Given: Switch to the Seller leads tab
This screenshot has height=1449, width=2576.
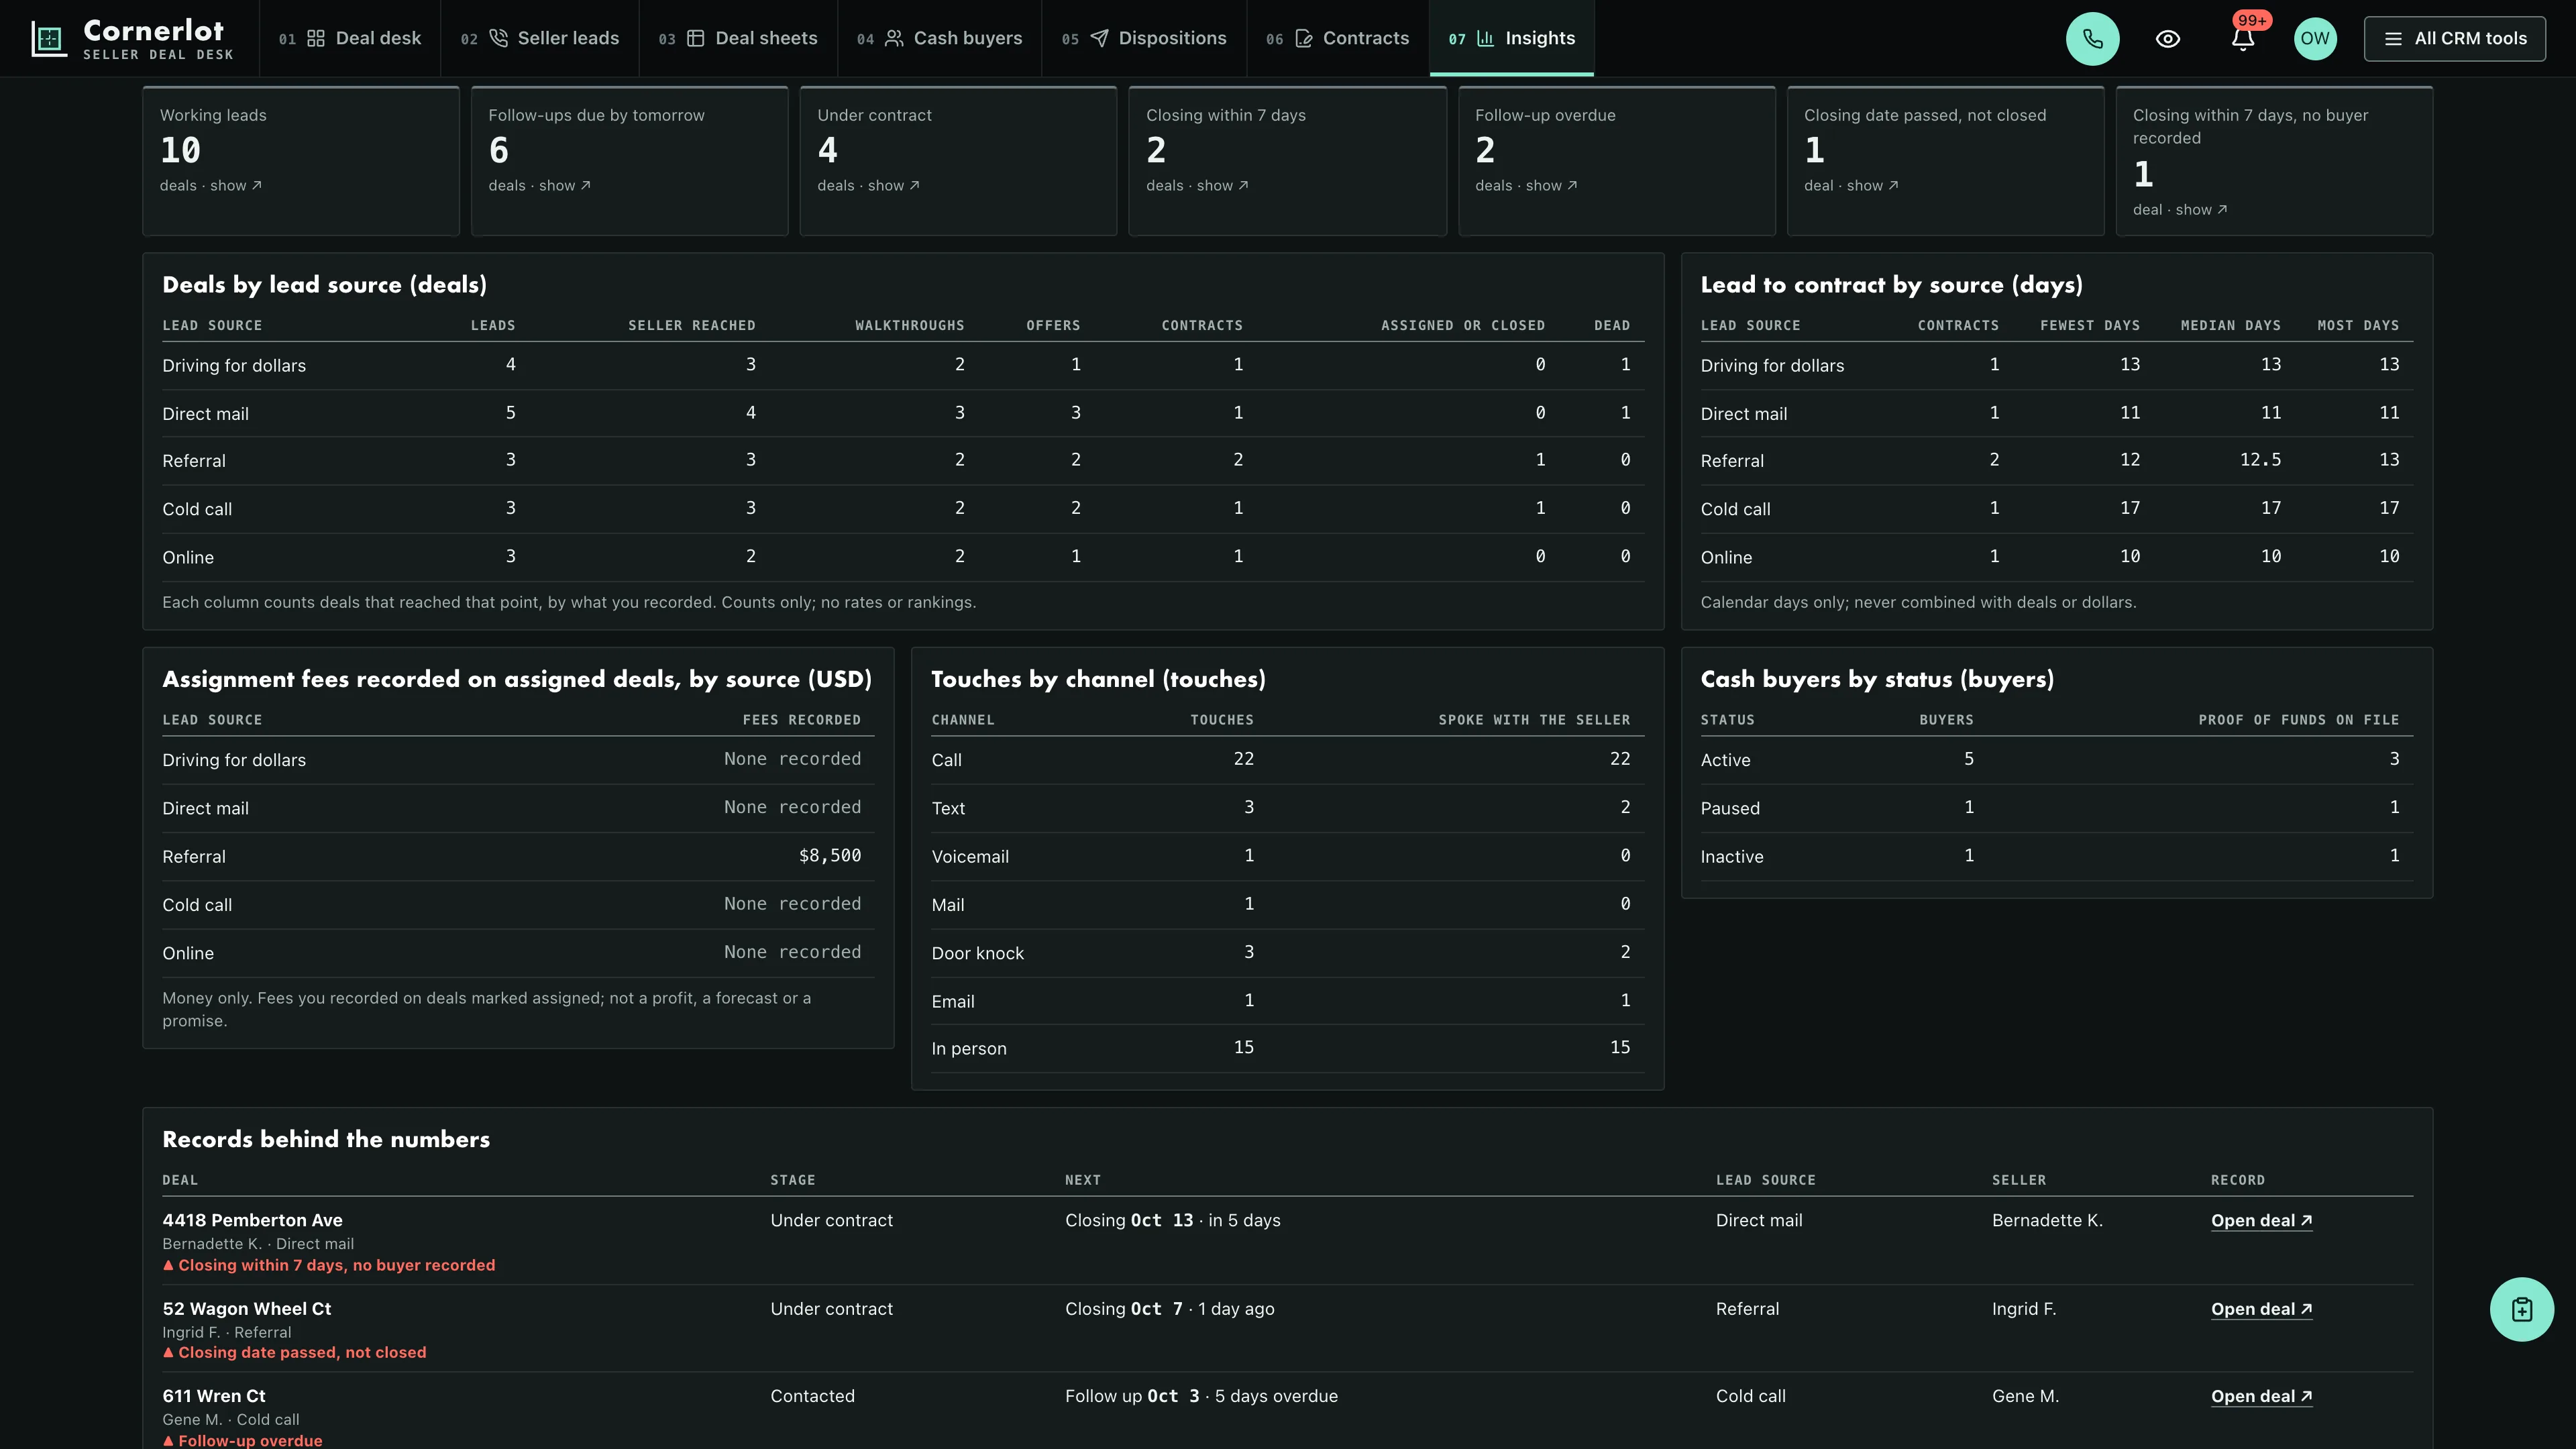Looking at the screenshot, I should click(540, 39).
